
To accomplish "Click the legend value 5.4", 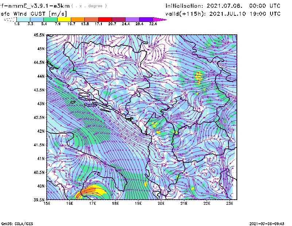I will (44, 24).
